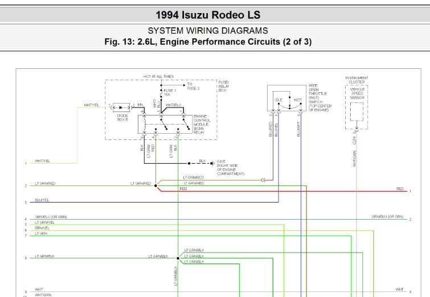
Task: Click the right-edge 'WHT' label
Action: pos(400,290)
